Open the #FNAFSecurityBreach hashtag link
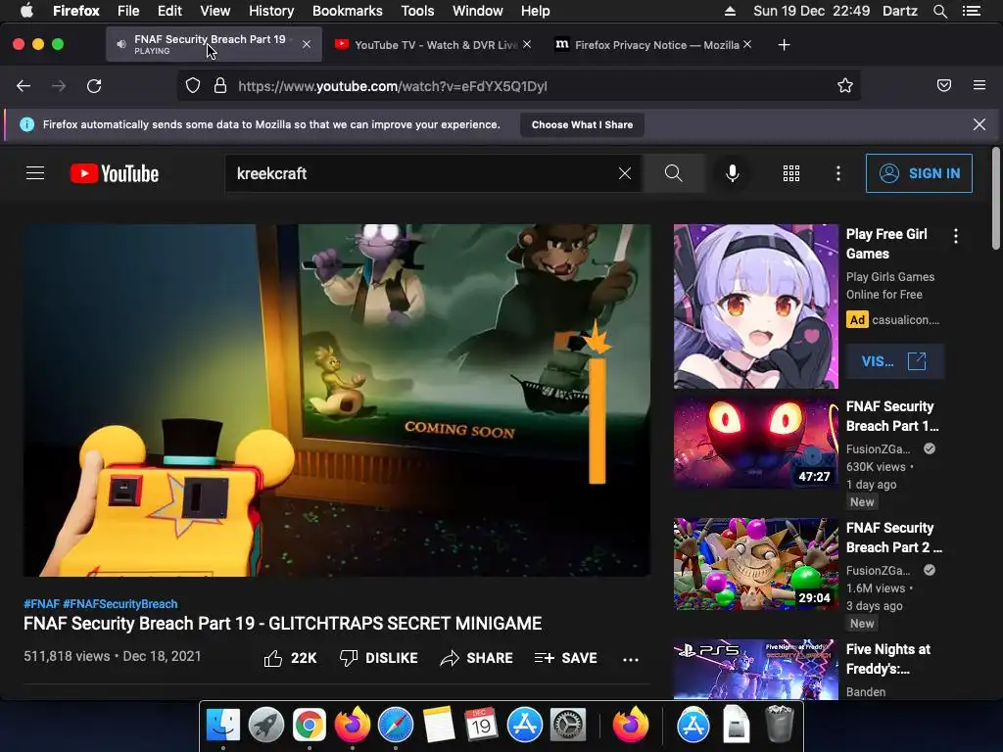 (120, 603)
